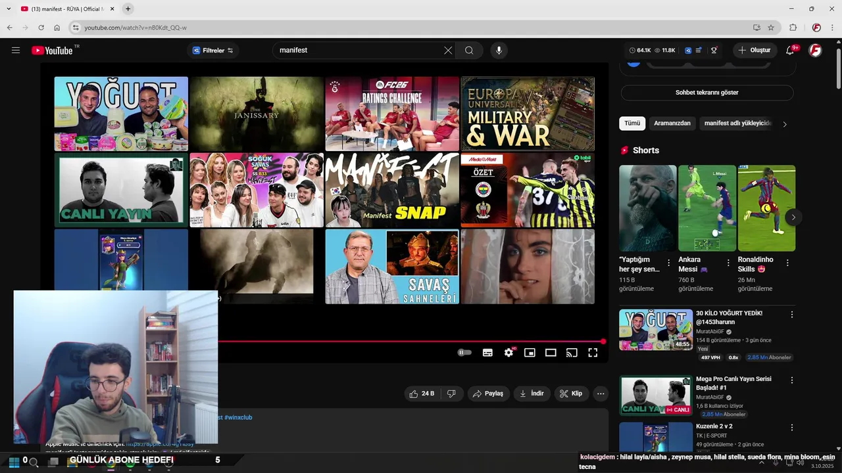Open Military & War endscreen suggestion
Viewport: 842px width, 473px height.
[528, 114]
